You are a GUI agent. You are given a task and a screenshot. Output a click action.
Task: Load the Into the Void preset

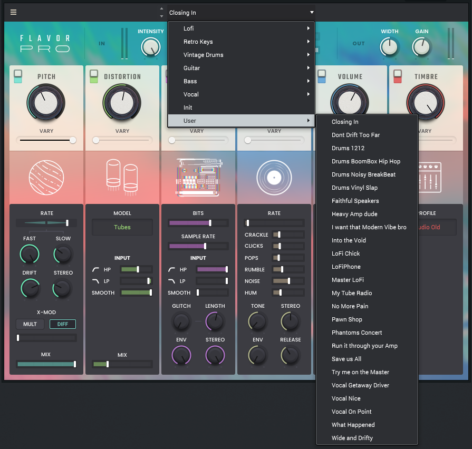click(367, 240)
